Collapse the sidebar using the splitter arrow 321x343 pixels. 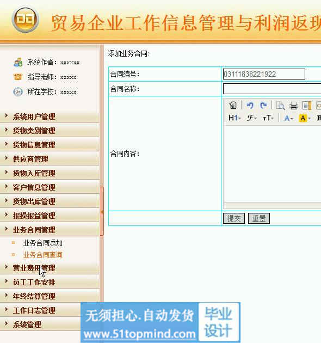(x=102, y=212)
